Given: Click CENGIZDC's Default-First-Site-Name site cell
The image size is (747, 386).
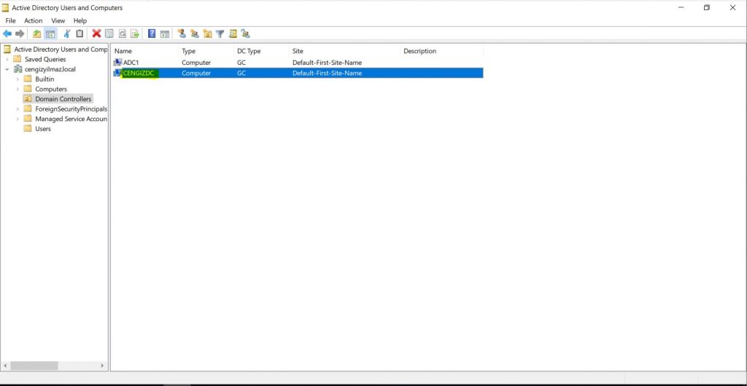Looking at the screenshot, I should (x=327, y=74).
